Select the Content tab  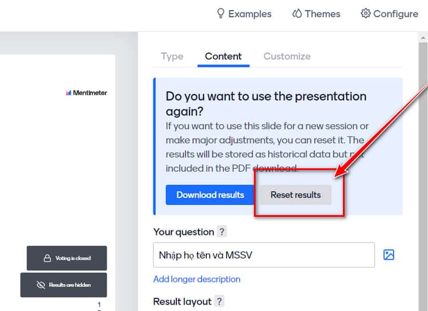coord(223,56)
